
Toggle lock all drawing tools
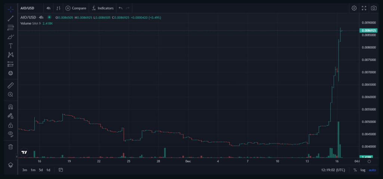(10, 125)
